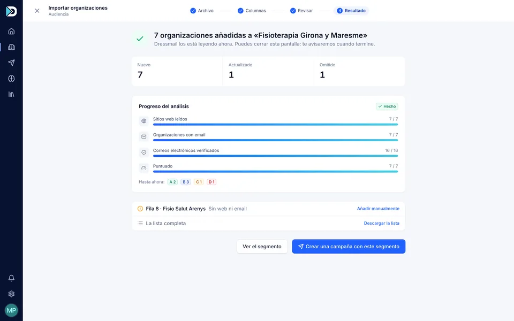Click the Sitios web leídos progress bar
The image size is (514, 321).
[275, 125]
